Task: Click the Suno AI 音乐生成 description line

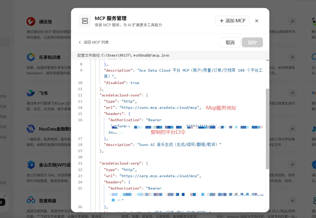Action: point(162,145)
